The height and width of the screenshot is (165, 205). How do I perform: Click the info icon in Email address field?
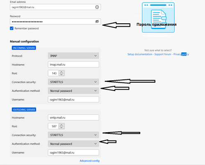click(x=97, y=7)
